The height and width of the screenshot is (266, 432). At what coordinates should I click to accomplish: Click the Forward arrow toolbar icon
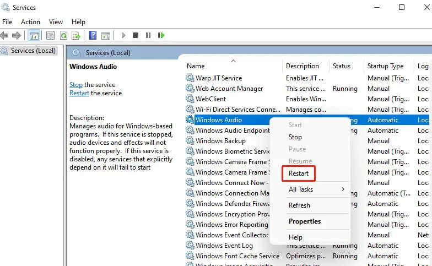17,35
